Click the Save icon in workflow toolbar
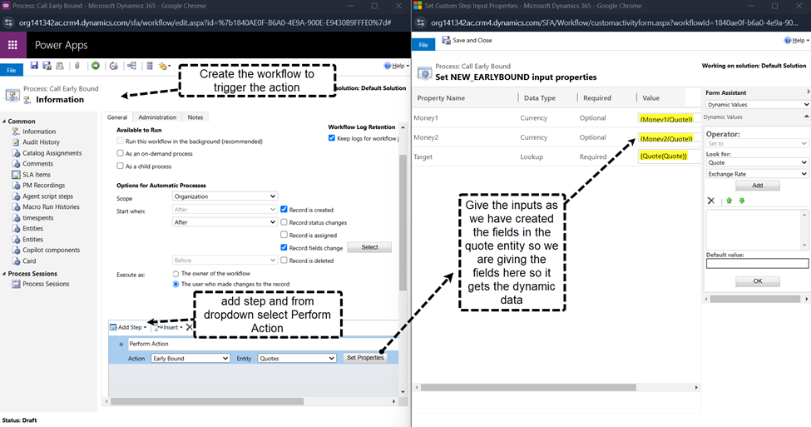Image resolution: width=811 pixels, height=427 pixels. (34, 66)
